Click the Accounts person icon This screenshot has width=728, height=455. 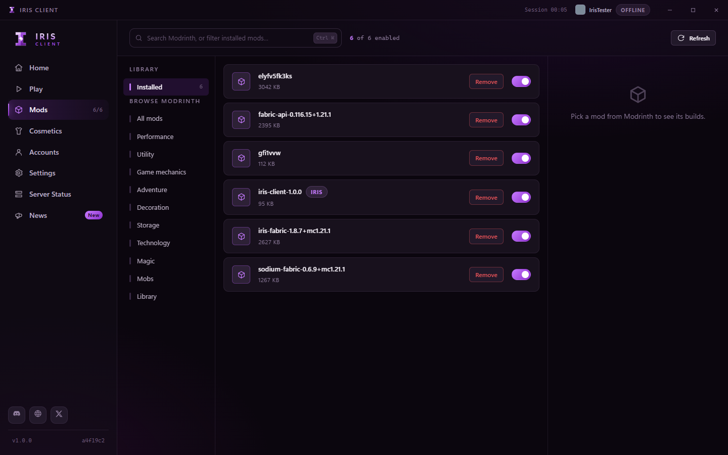pyautogui.click(x=19, y=152)
